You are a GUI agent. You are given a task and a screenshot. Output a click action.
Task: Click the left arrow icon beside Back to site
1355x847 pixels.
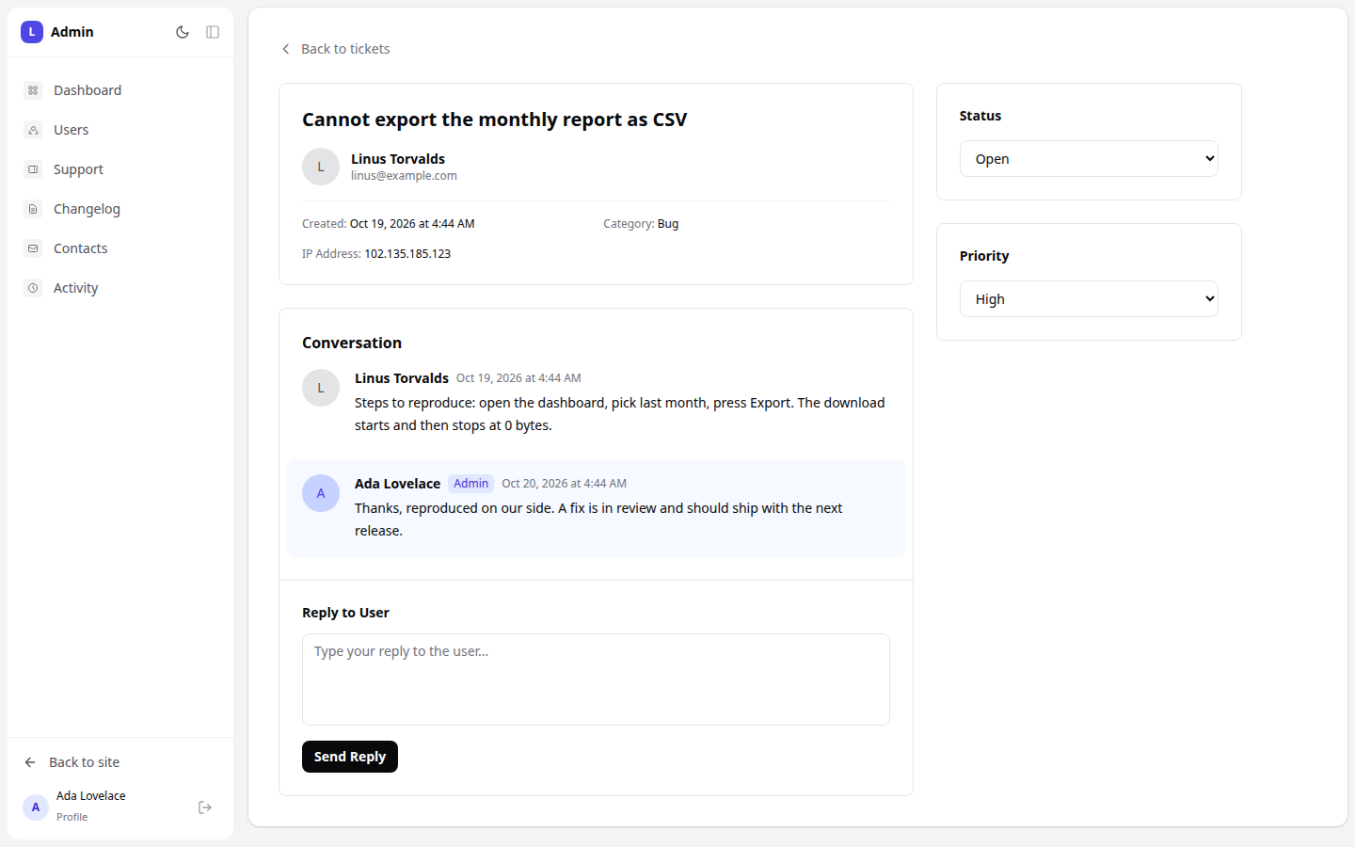click(x=30, y=762)
